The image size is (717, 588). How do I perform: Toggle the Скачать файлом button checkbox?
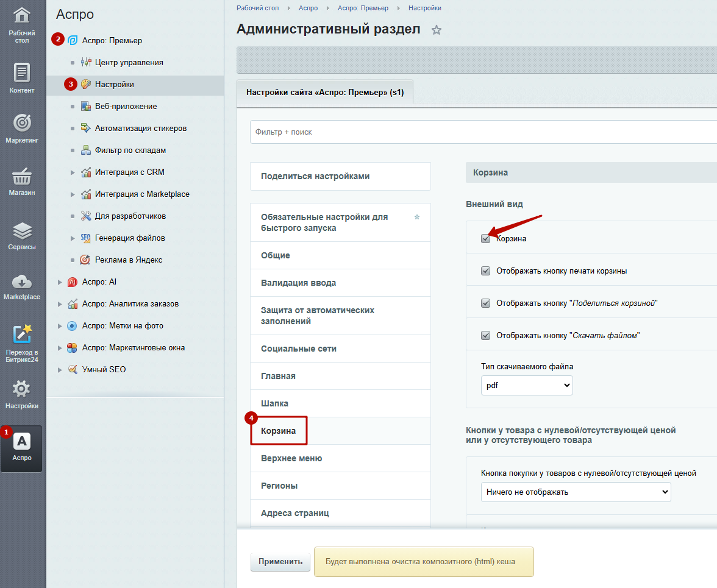tap(485, 335)
